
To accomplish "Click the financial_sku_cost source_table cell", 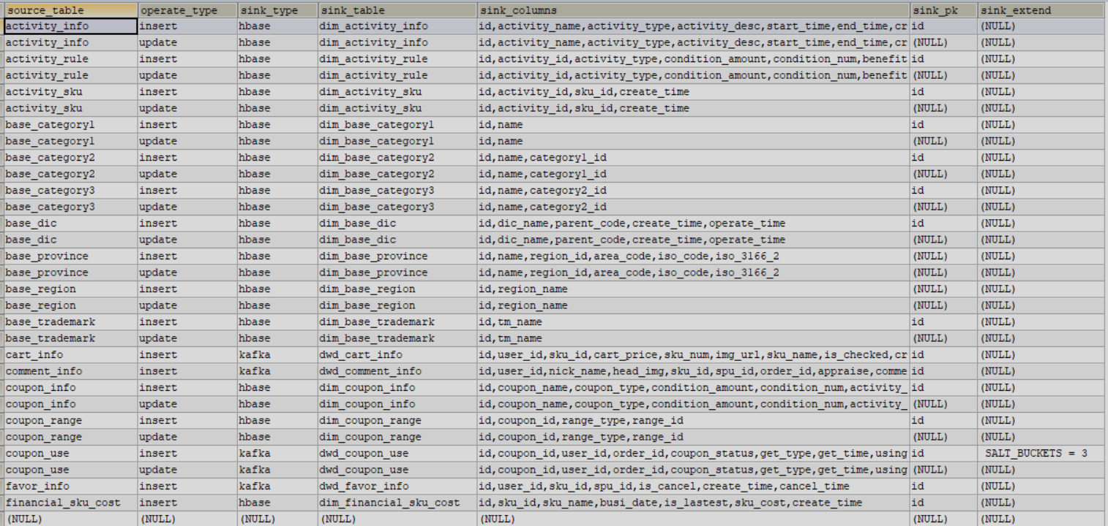I will [x=63, y=503].
